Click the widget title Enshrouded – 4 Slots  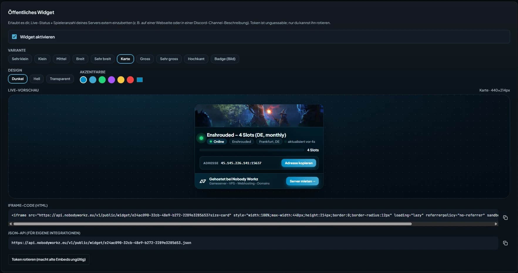click(x=247, y=135)
